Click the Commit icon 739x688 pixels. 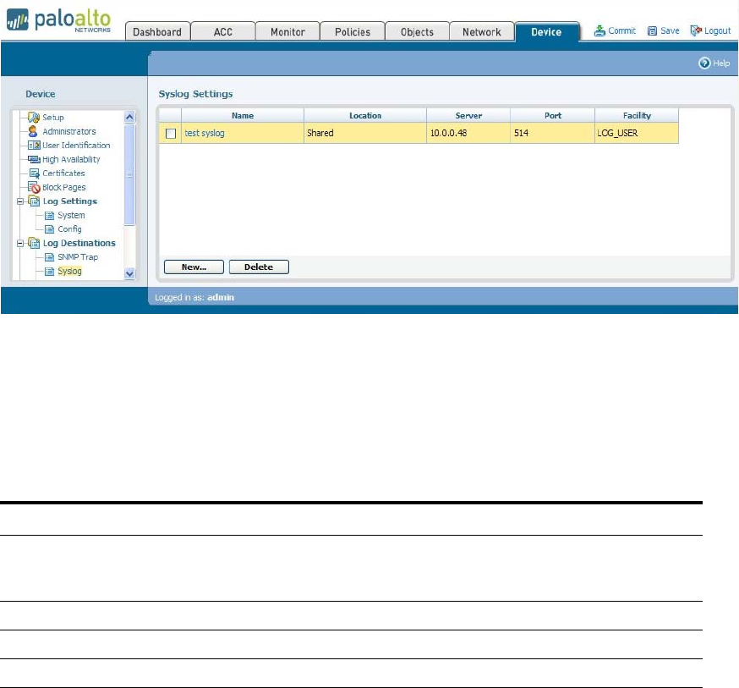599,31
